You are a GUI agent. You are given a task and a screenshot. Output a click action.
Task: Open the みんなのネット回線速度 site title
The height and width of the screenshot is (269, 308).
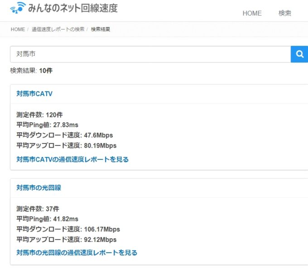pyautogui.click(x=72, y=8)
